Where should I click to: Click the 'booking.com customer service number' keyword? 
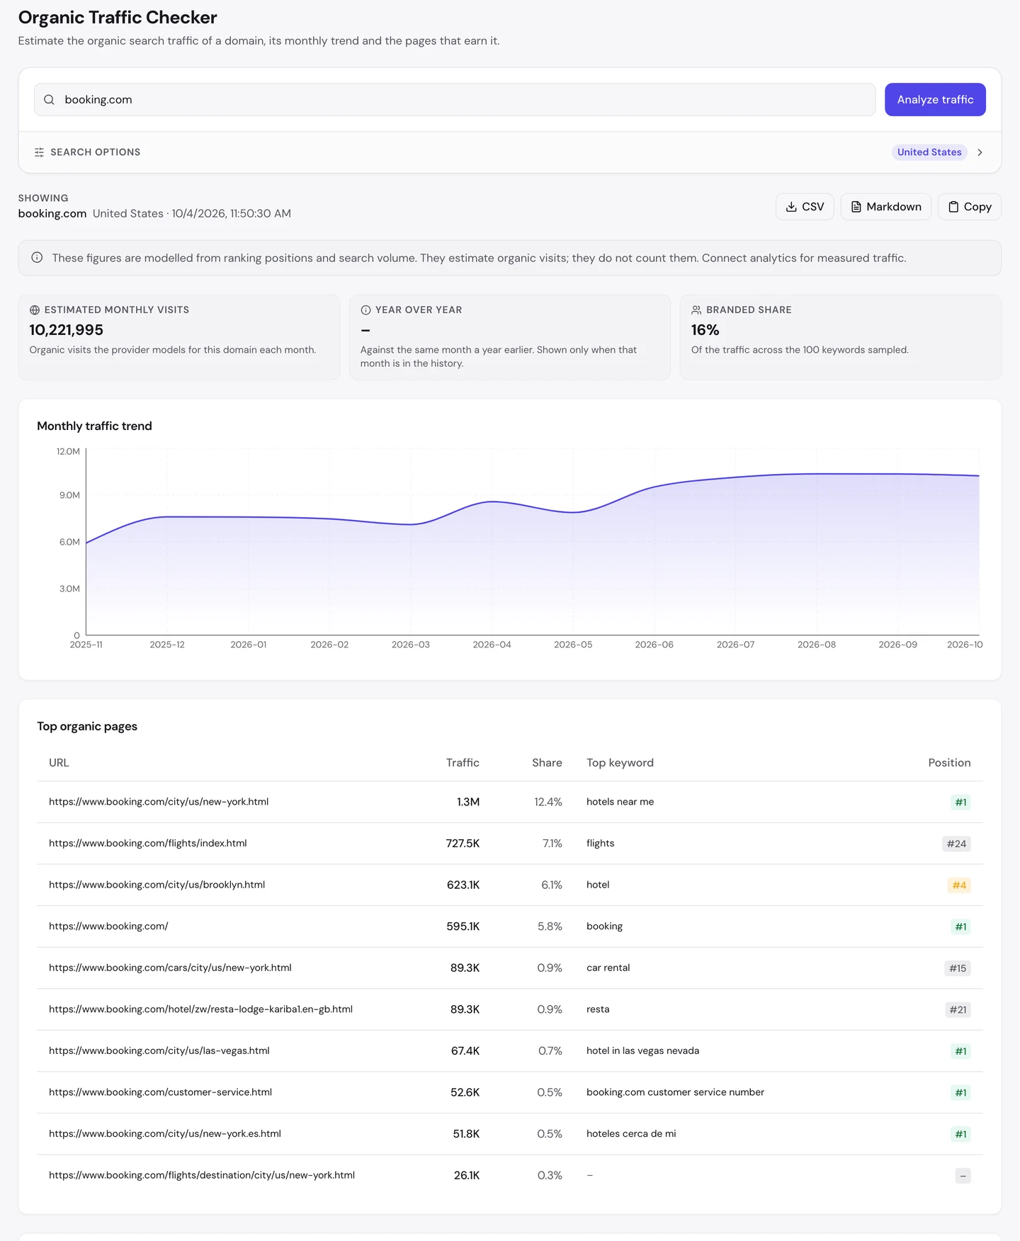pos(675,1092)
